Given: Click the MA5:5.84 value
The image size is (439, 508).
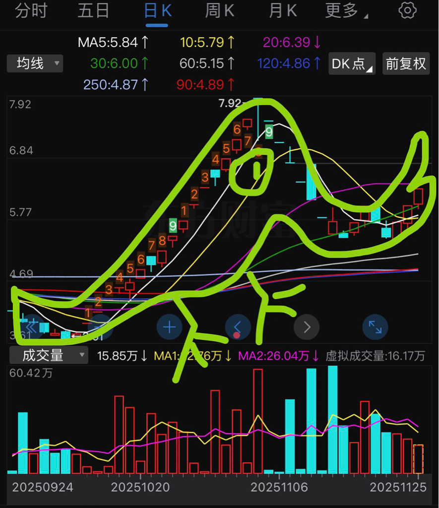Looking at the screenshot, I should pyautogui.click(x=113, y=43).
